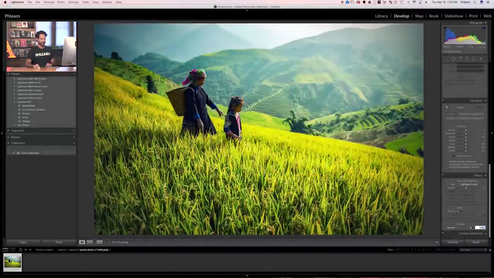
Task: Open Grid view from filmstrip icon
Action: (x=21, y=250)
